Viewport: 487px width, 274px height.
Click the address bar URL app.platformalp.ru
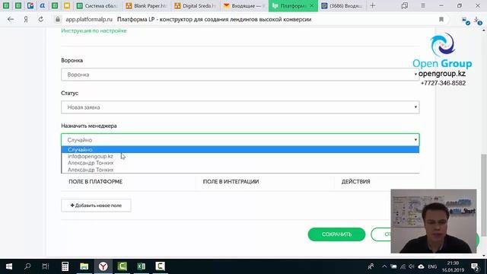(x=89, y=19)
